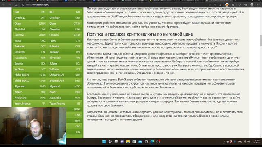Select Yearn.finance YFI in the right column
The width and height of the screenshot is (262, 147).
(x=65, y=103)
